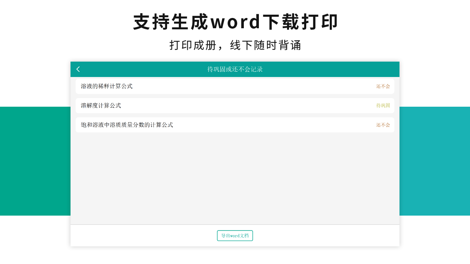
Task: Select the back navigation icon top left
Action: click(x=78, y=69)
